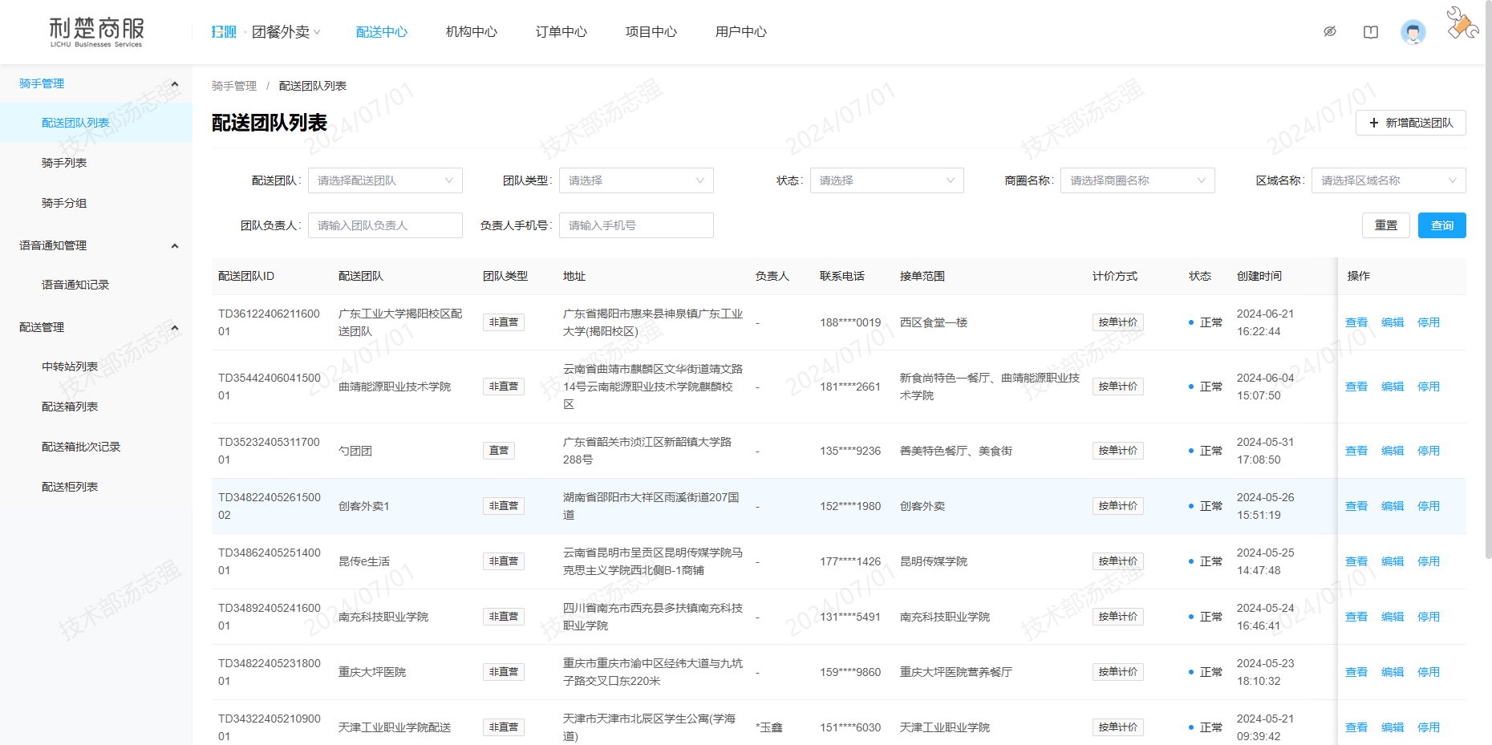1492x745 pixels.
Task: Open the 商圈名称 select dropdown
Action: click(x=1137, y=180)
